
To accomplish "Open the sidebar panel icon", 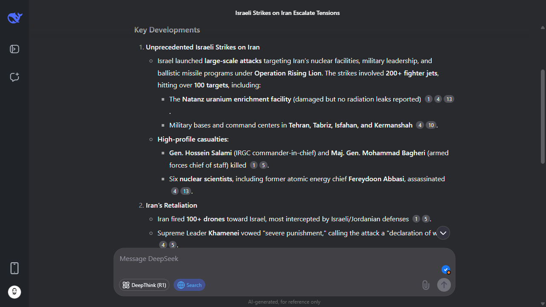I will (x=15, y=49).
